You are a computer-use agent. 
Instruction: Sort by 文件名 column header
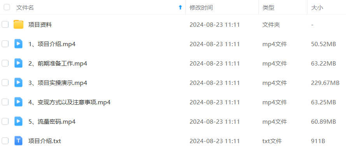click(x=25, y=8)
